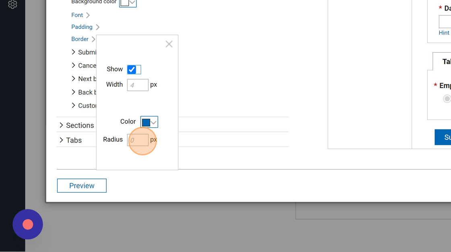Screen dimensions: 451x252
Task: Click the red record button
Action: tap(28, 224)
